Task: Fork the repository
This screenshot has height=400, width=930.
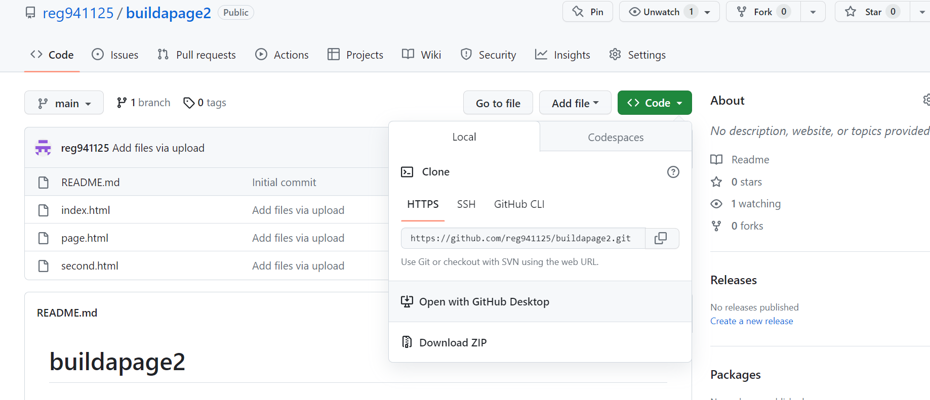Action: pyautogui.click(x=763, y=12)
